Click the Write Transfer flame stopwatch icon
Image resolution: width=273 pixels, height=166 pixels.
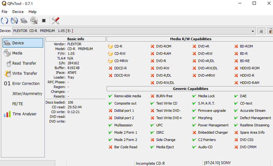tap(8, 74)
